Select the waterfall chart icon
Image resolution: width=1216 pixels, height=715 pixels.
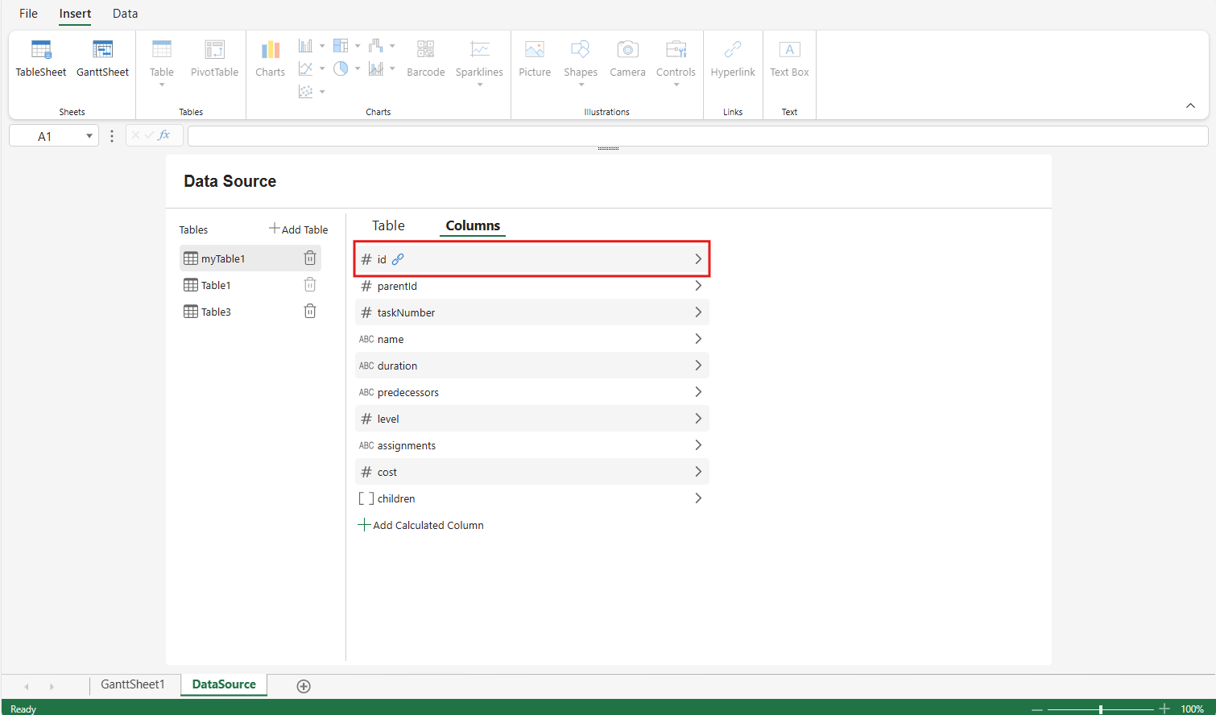pos(376,46)
